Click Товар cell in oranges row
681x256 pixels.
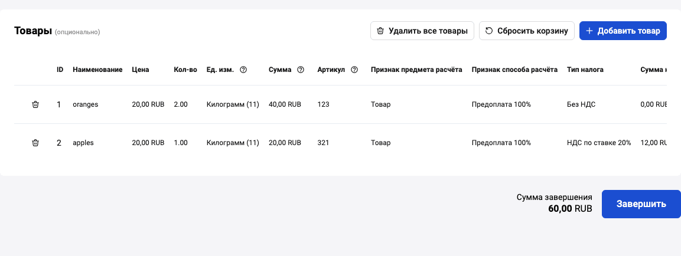pos(381,104)
